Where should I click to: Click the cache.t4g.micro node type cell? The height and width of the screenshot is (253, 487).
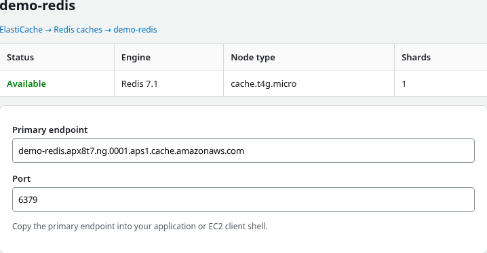[309, 83]
